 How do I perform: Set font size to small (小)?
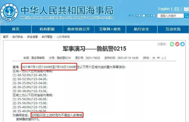(x=163, y=58)
